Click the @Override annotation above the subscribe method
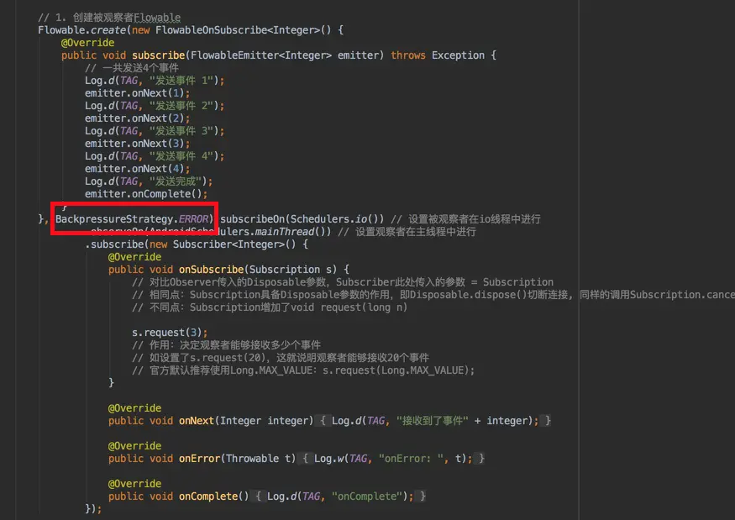This screenshot has height=520, width=735. [x=87, y=43]
